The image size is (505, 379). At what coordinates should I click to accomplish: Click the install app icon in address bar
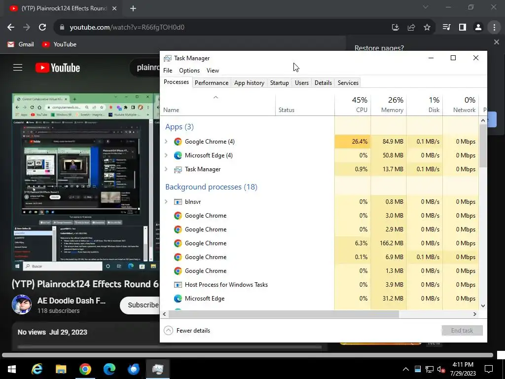point(396,28)
